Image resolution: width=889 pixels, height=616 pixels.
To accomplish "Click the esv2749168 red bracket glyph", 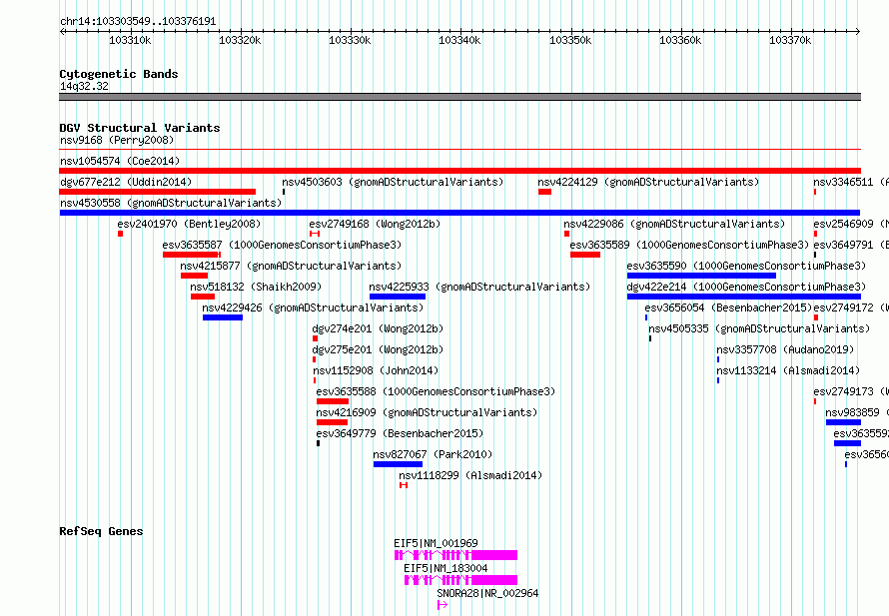I will pos(315,234).
